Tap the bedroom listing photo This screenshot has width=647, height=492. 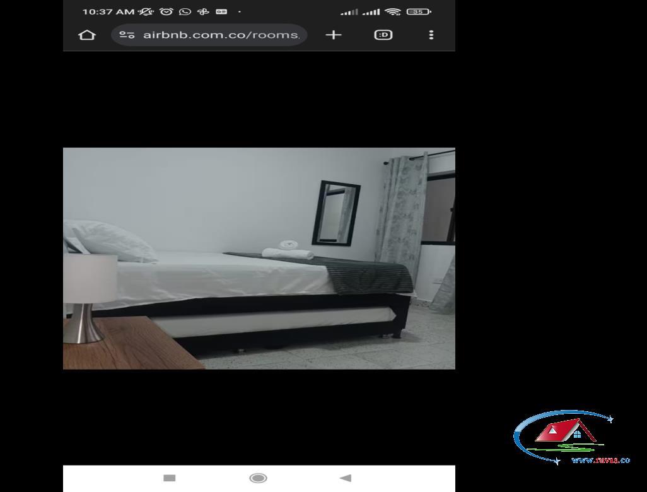259,259
